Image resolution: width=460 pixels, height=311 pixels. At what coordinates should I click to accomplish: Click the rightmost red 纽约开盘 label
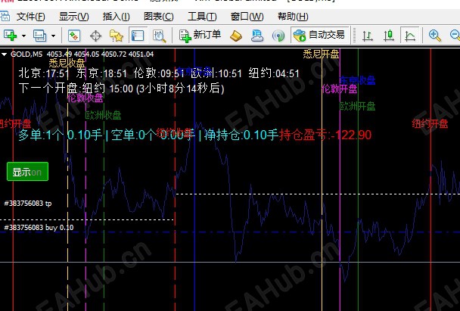click(x=430, y=123)
